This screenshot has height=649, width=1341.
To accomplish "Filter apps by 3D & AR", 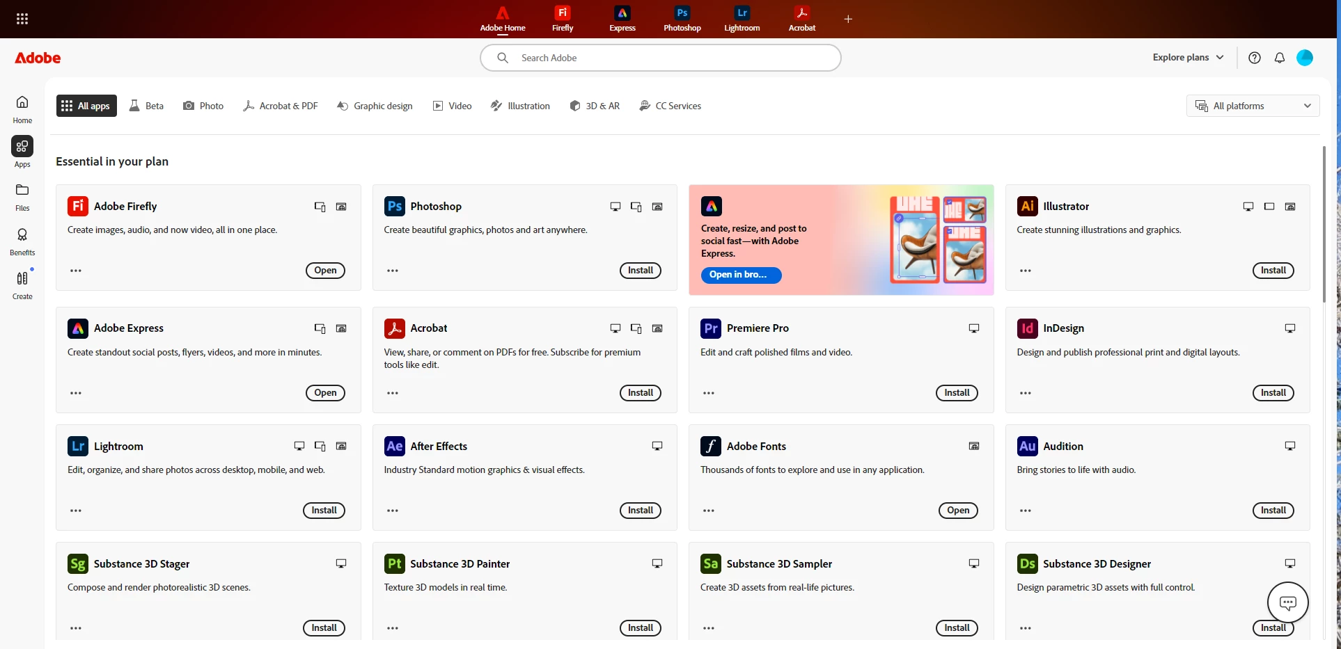I will coord(595,106).
